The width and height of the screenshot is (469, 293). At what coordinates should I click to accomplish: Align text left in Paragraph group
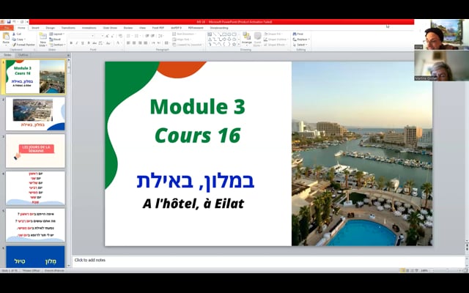pos(128,43)
